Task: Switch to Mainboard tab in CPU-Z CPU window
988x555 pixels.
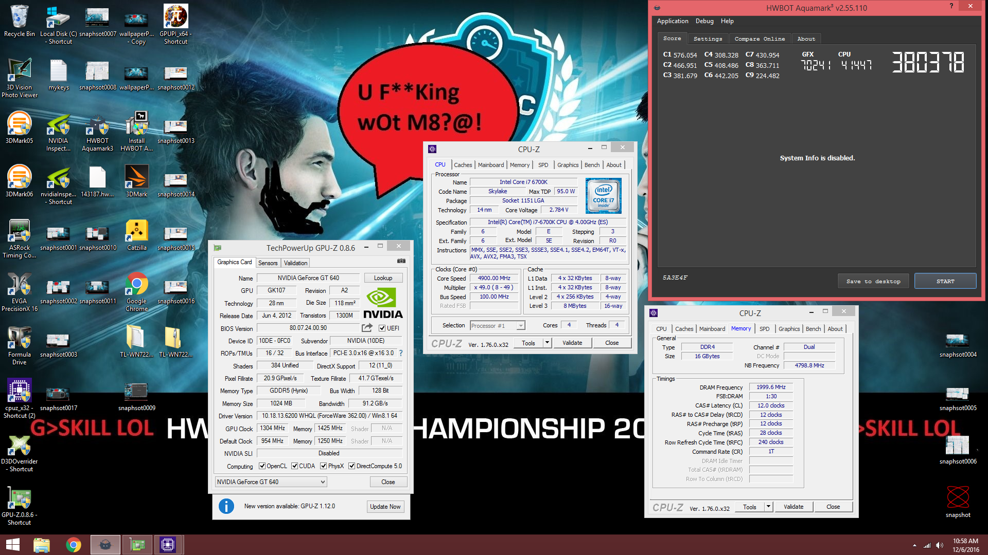Action: (x=491, y=165)
